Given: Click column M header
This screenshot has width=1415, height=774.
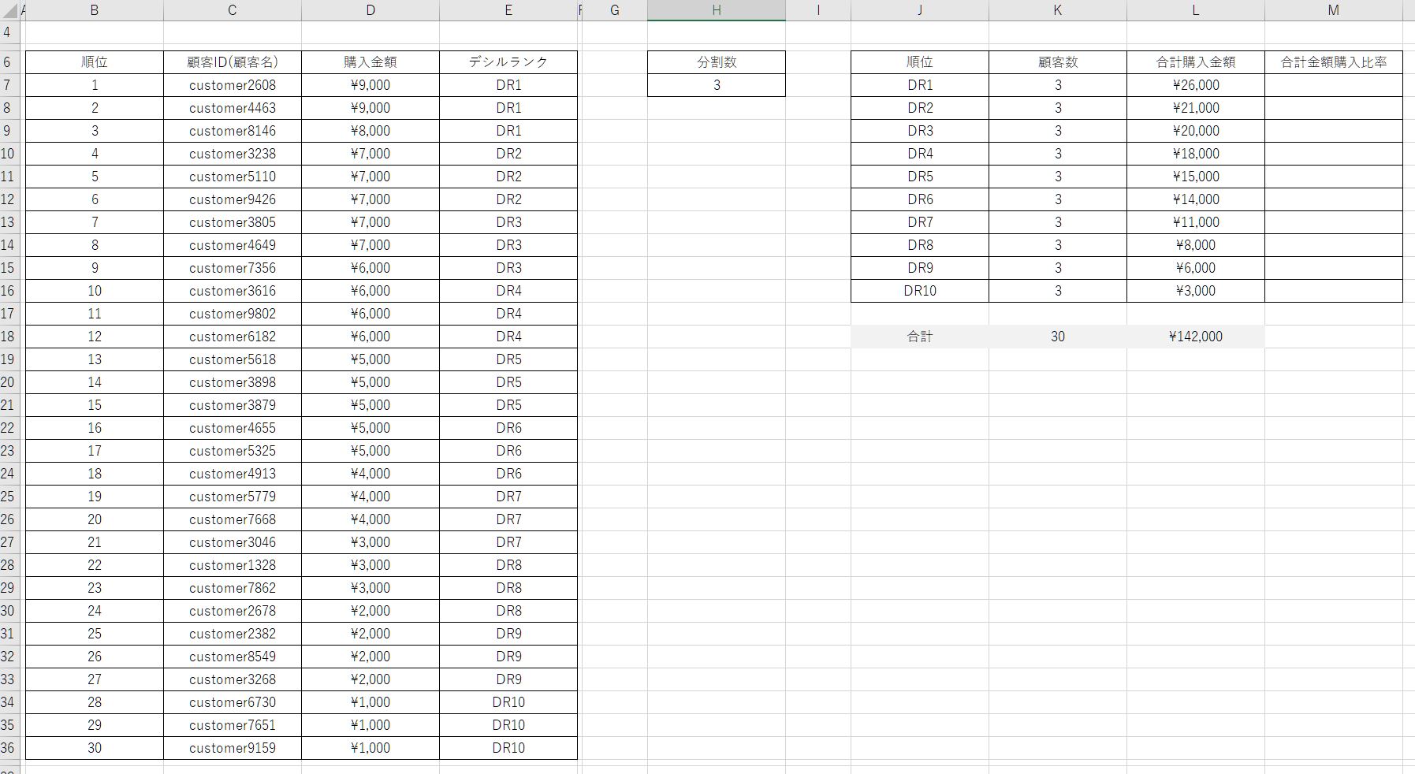Looking at the screenshot, I should click(x=1333, y=10).
